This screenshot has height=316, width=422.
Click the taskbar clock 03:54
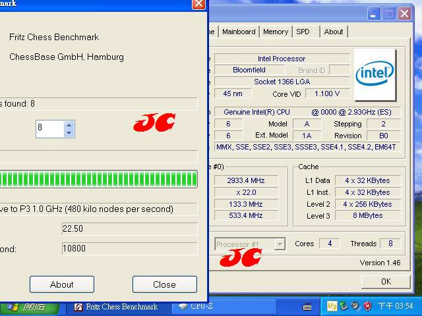396,306
